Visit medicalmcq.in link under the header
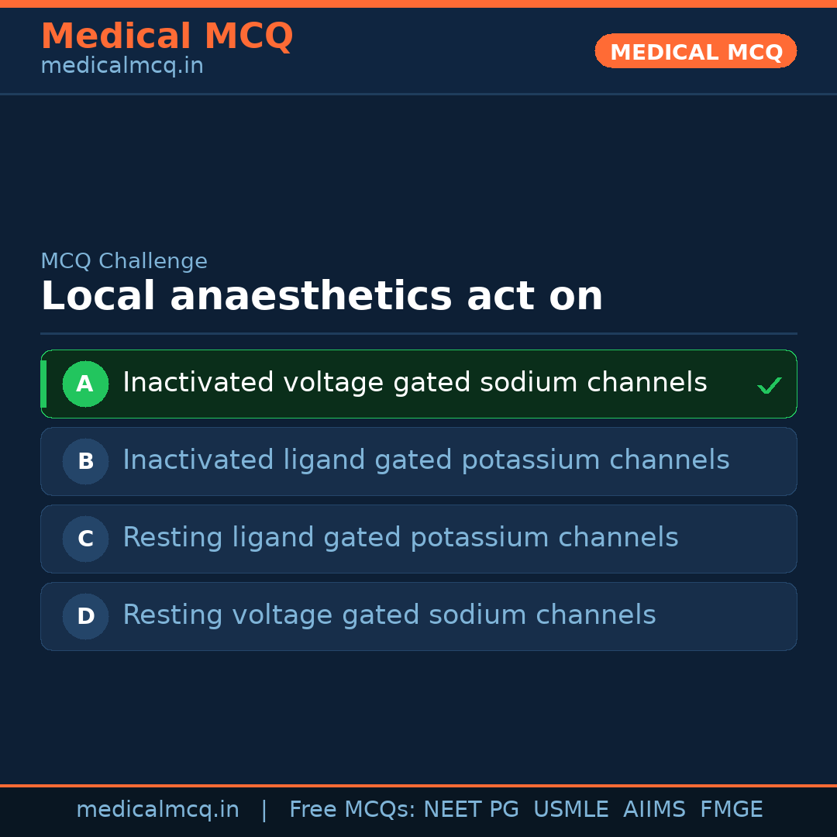Image resolution: width=837 pixels, height=837 pixels. (x=122, y=67)
